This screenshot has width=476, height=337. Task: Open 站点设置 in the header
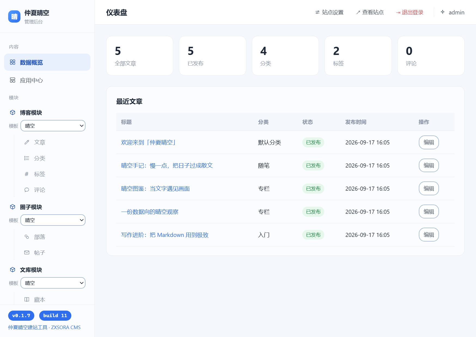click(x=329, y=12)
